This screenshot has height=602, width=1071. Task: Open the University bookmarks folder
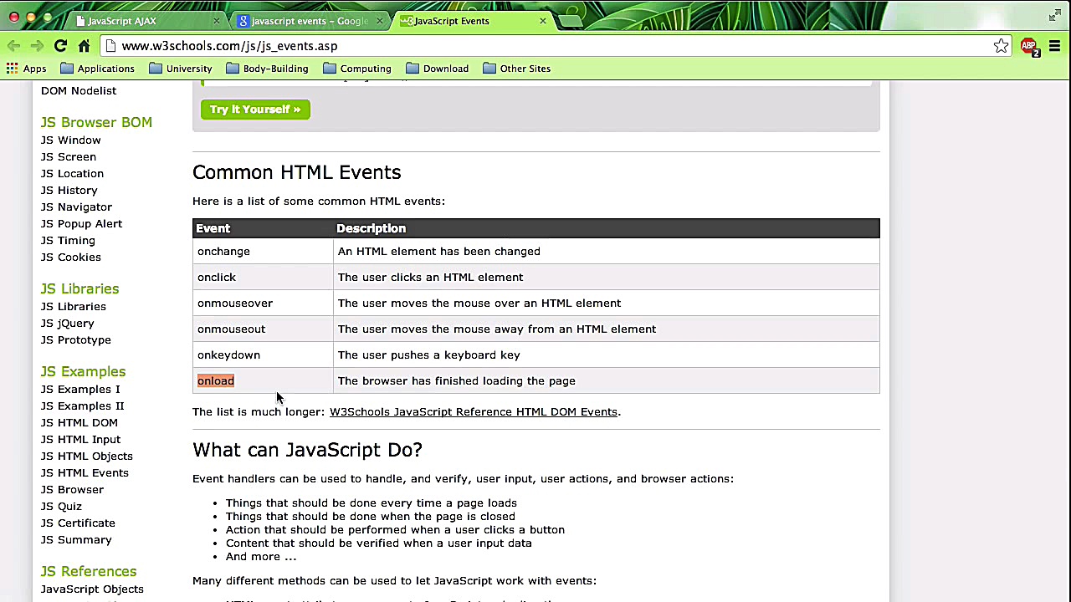click(180, 69)
